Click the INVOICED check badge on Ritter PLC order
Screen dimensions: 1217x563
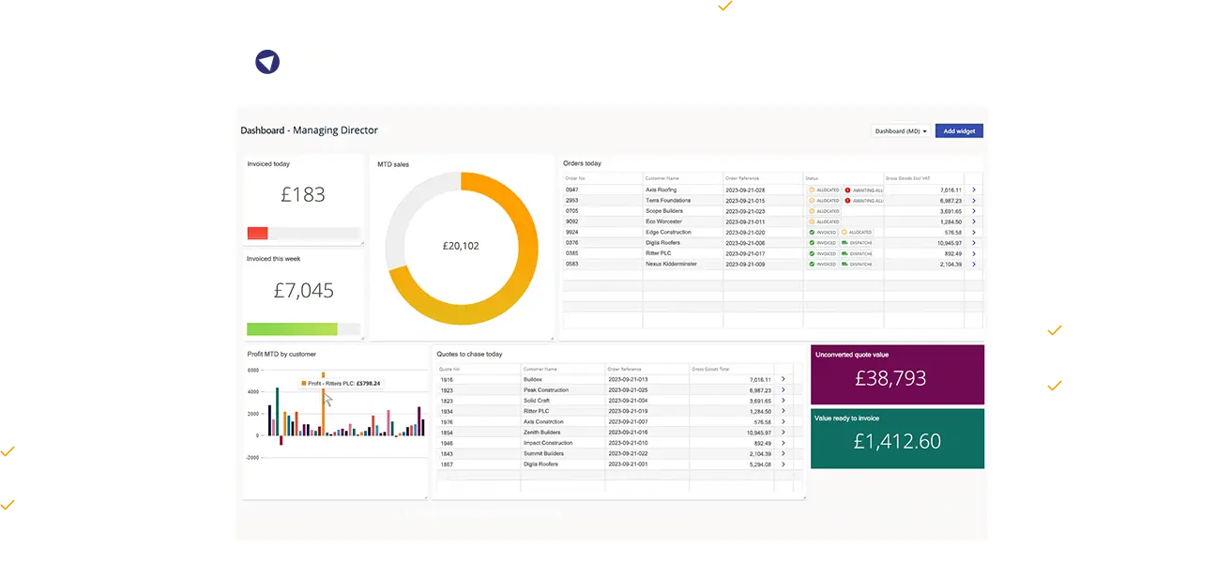pyautogui.click(x=823, y=253)
